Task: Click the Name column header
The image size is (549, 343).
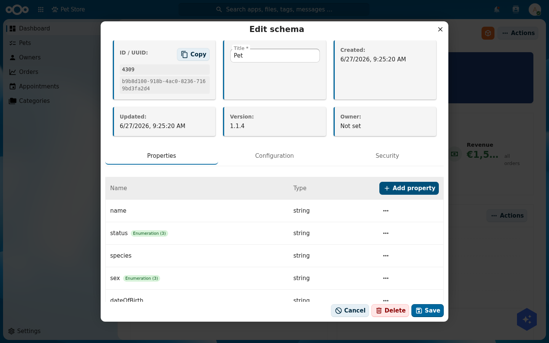Action: tap(119, 188)
